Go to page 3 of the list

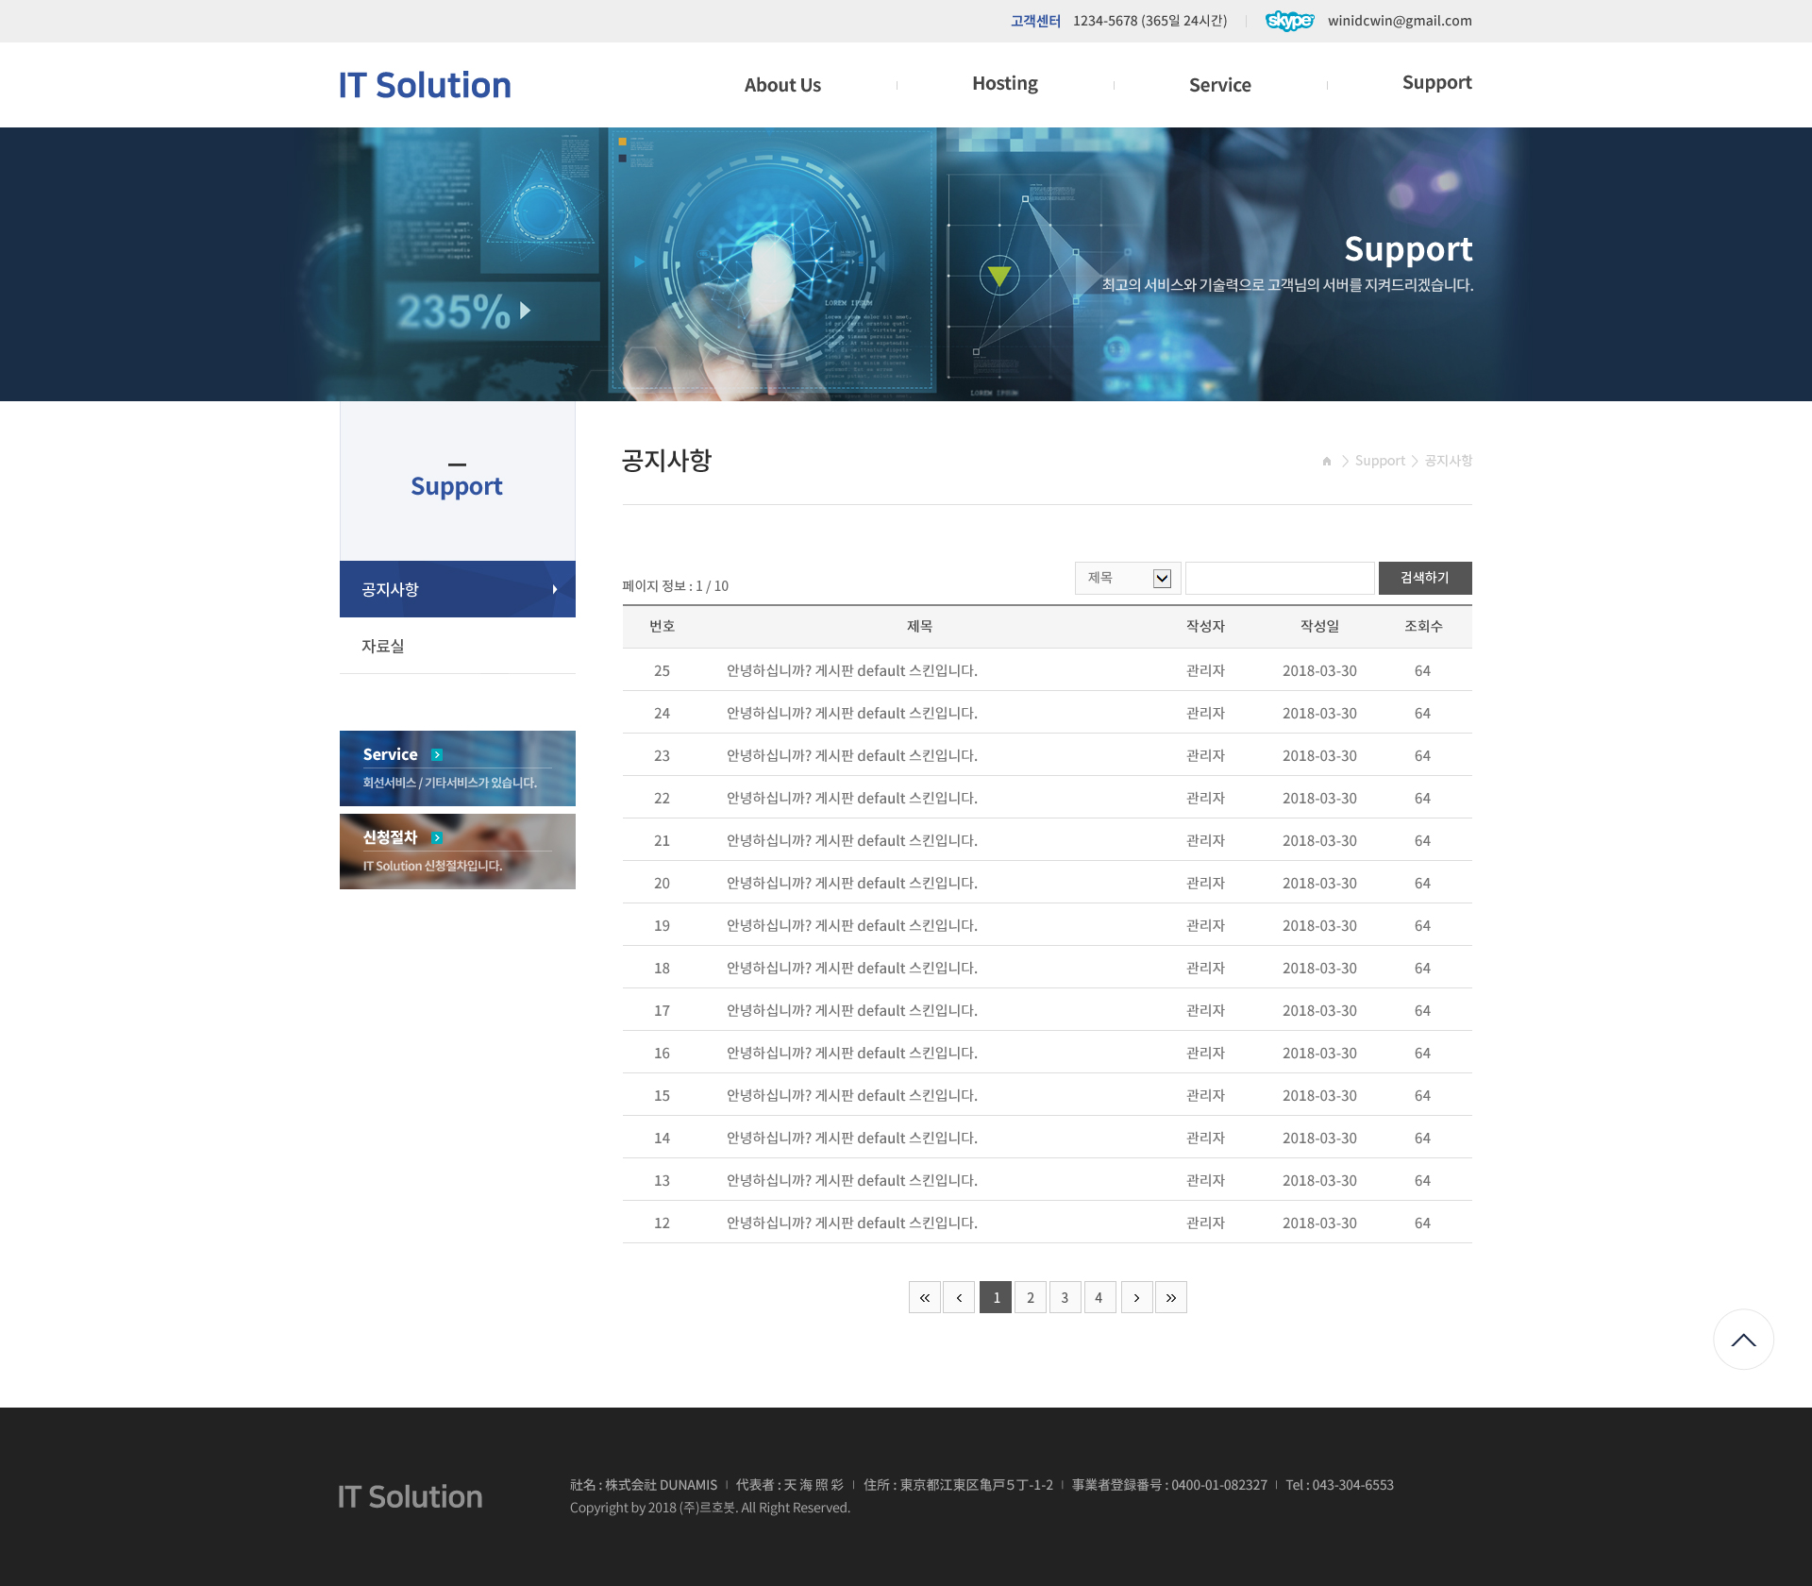[x=1065, y=1298]
